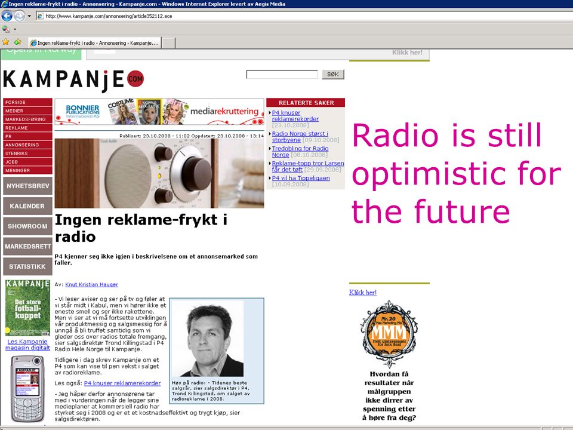Click the Kampanje.com logo
Image resolution: width=573 pixels, height=430 pixels.
(73, 80)
